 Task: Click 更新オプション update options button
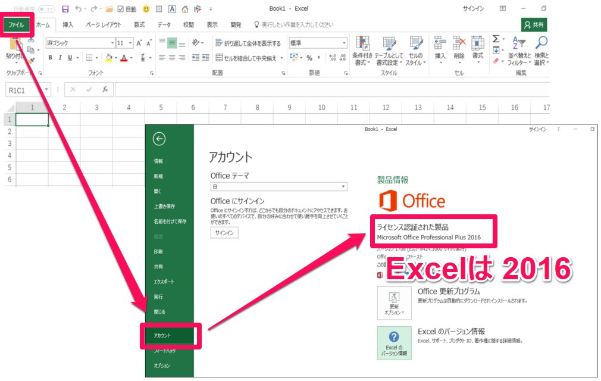[x=394, y=303]
